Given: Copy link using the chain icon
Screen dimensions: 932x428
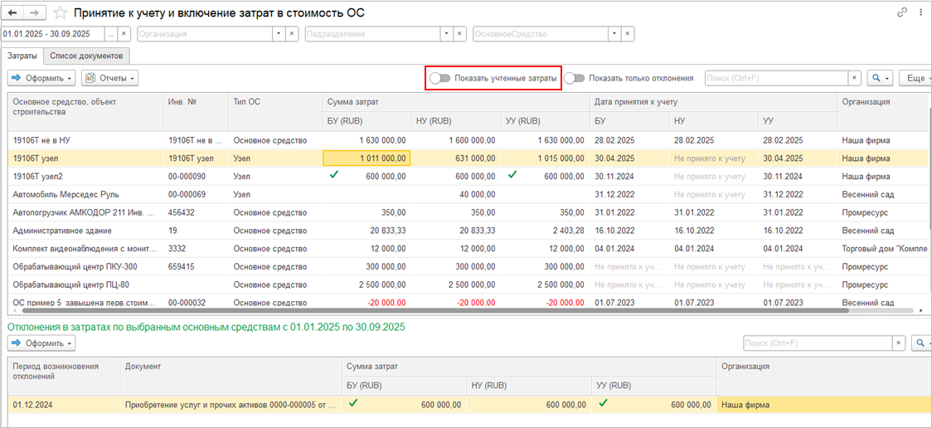Looking at the screenshot, I should 902,13.
